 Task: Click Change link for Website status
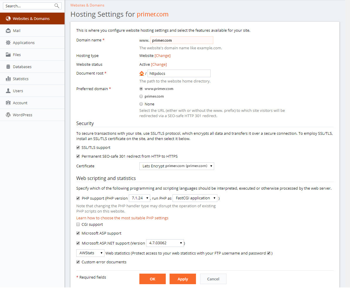click(159, 64)
